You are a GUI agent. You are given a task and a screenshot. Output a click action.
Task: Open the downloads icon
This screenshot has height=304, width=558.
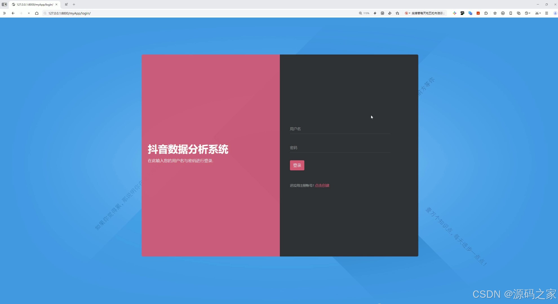[503, 13]
